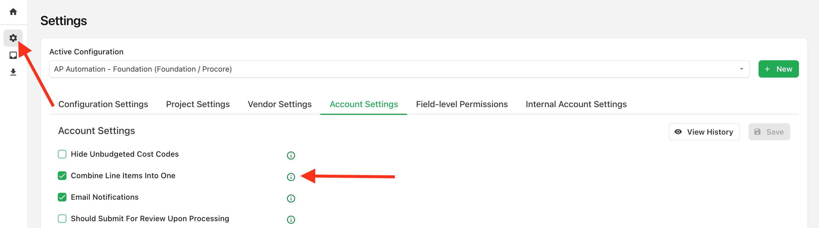Click the dropdown arrow on AP Automation selector
The width and height of the screenshot is (819, 228).
coord(742,69)
